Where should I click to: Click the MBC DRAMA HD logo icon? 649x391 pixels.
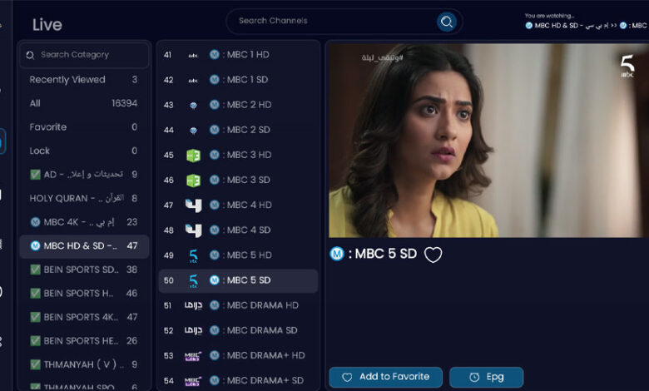193,305
